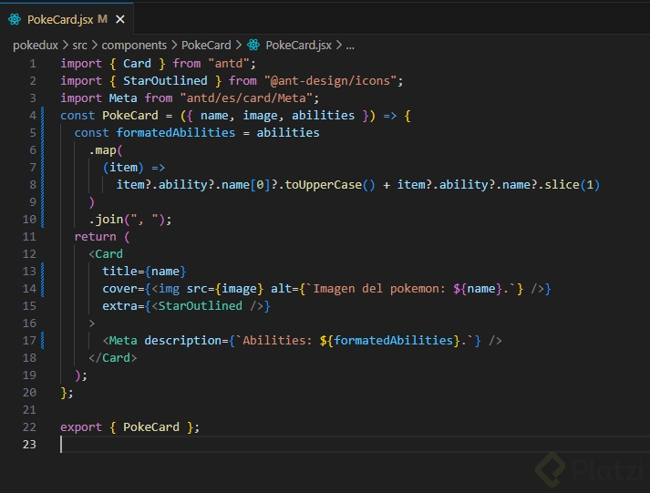Click the title={name} prop
This screenshot has width=650, height=493.
pos(144,272)
